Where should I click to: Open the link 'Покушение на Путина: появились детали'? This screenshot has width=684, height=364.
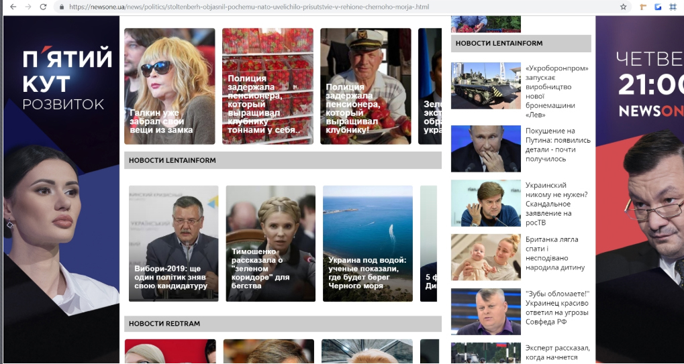(558, 145)
